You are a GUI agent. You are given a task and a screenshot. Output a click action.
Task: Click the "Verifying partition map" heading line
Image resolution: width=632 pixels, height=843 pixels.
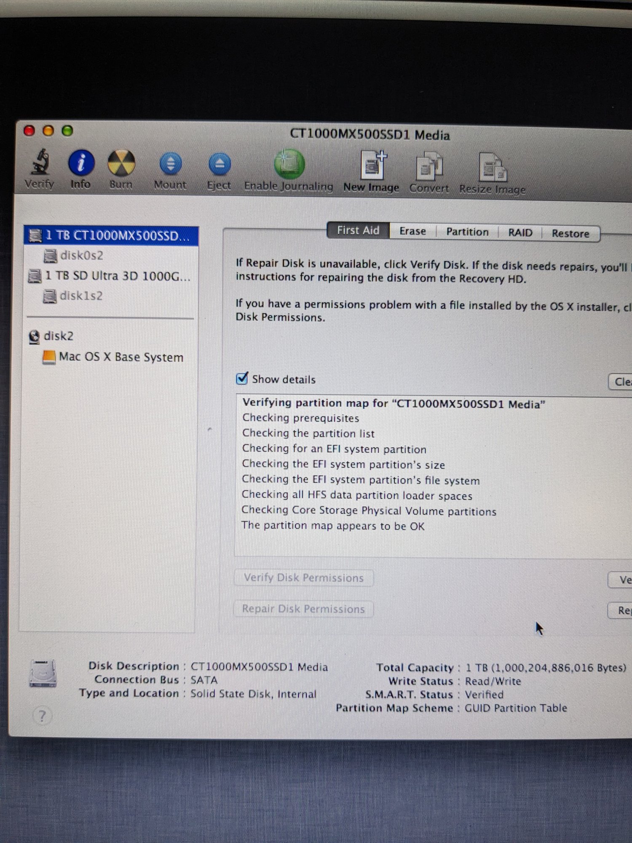coord(394,403)
